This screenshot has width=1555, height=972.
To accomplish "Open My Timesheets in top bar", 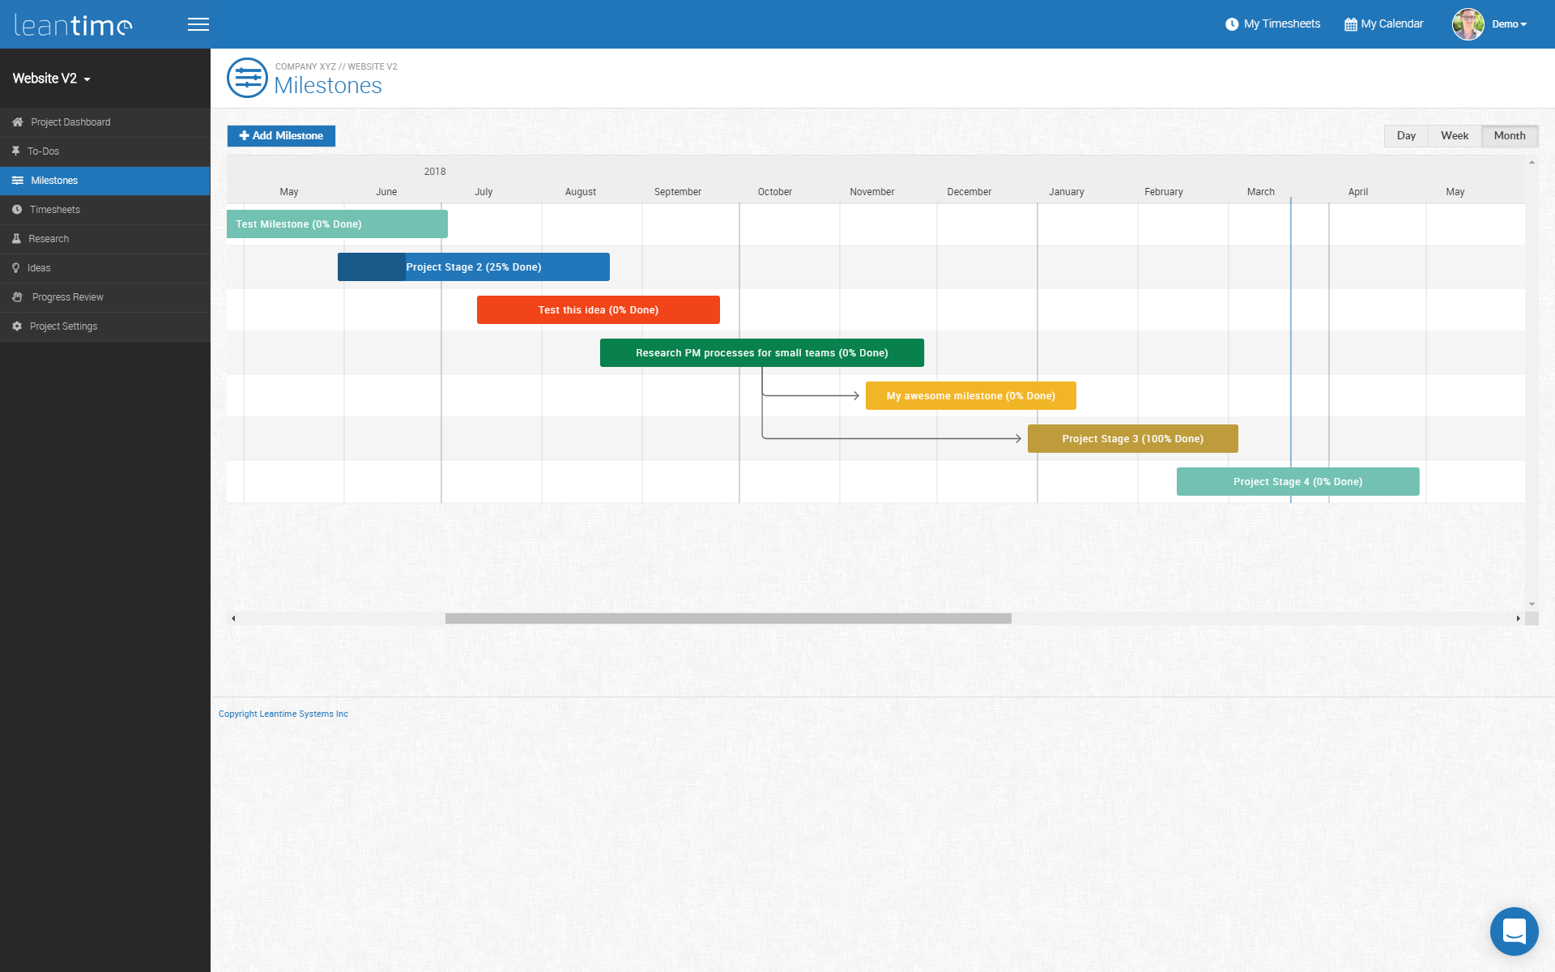I will tap(1272, 24).
